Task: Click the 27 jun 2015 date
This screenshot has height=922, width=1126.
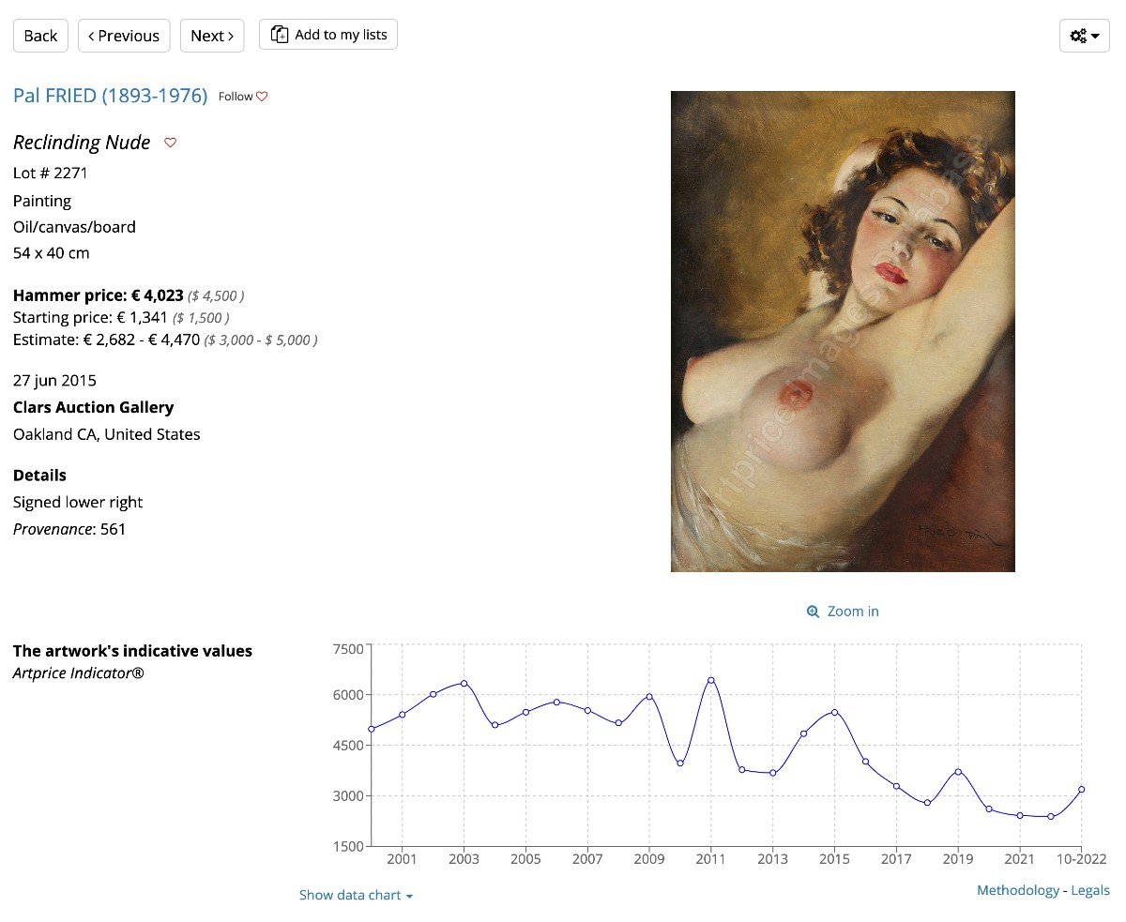Action: 54,380
